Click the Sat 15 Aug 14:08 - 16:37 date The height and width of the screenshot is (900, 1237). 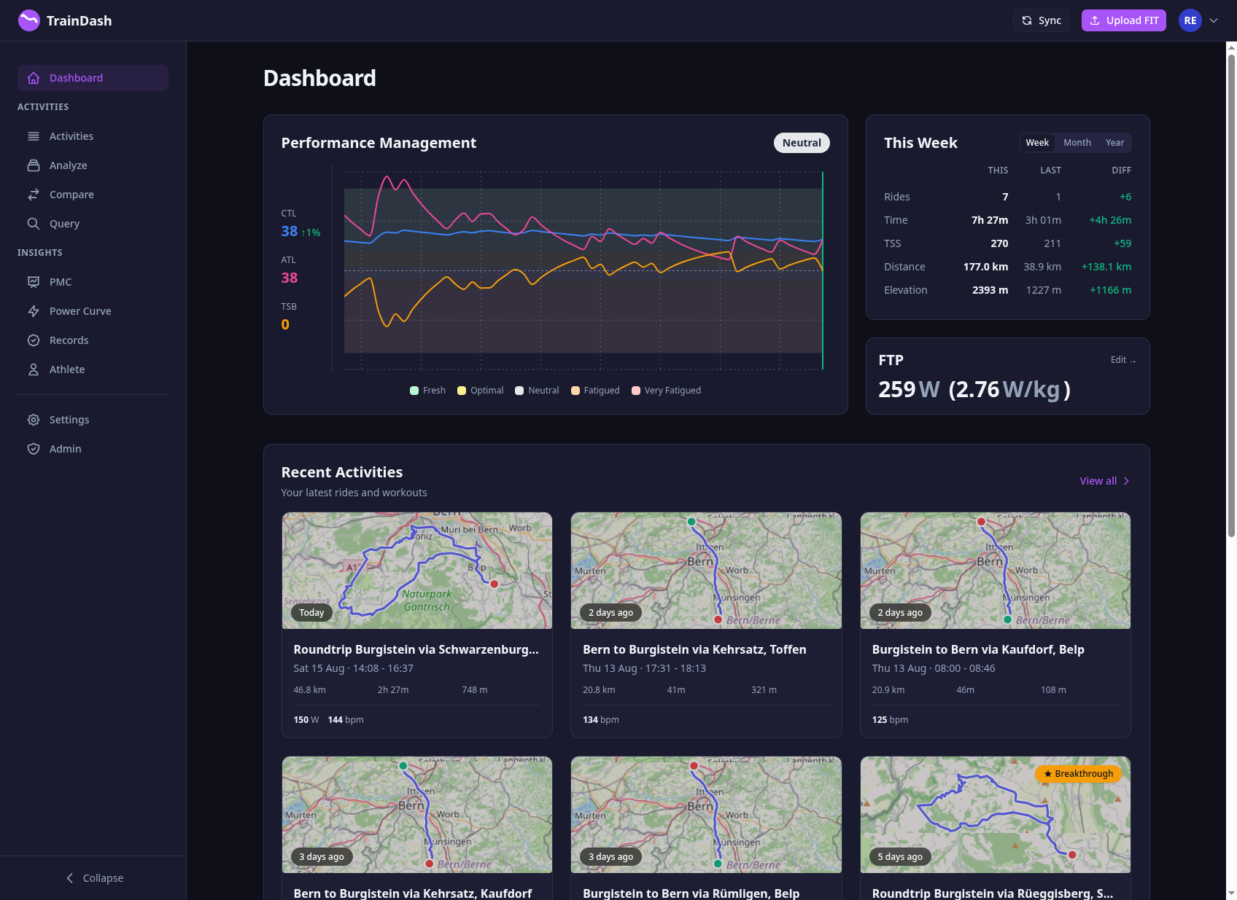point(353,668)
